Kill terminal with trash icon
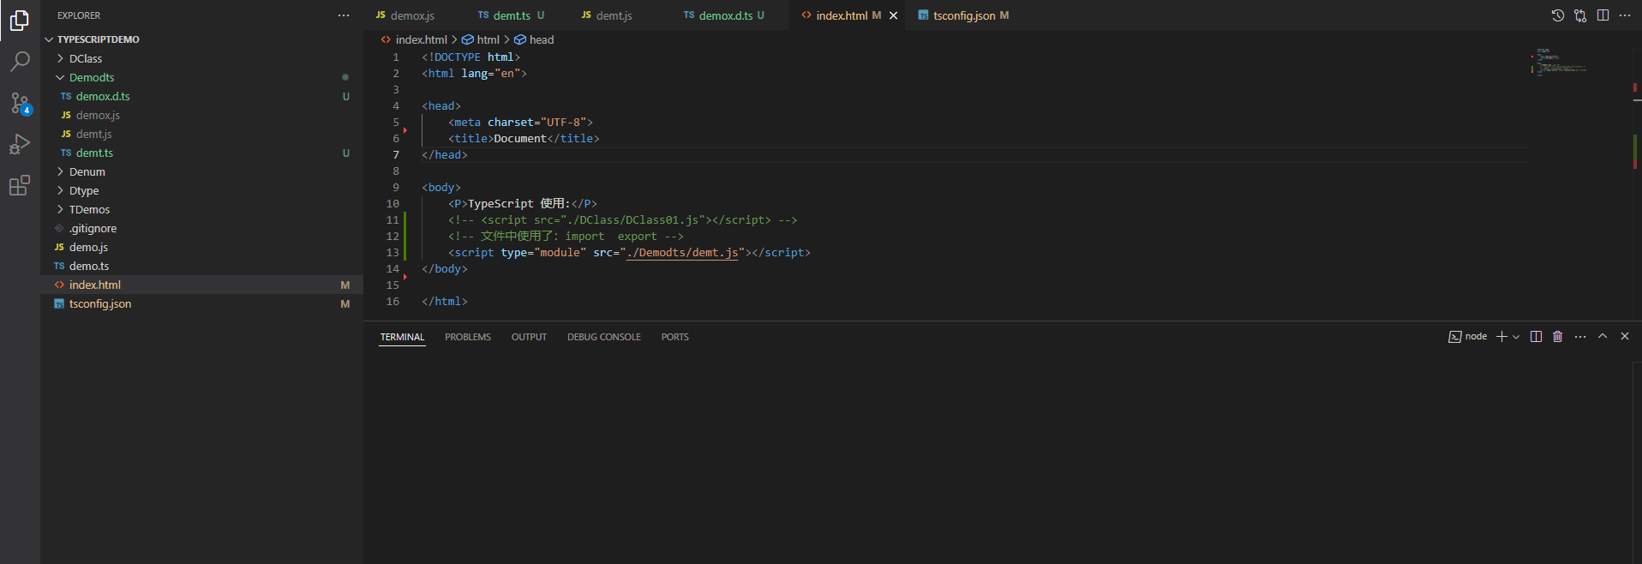The width and height of the screenshot is (1642, 564). click(x=1558, y=337)
